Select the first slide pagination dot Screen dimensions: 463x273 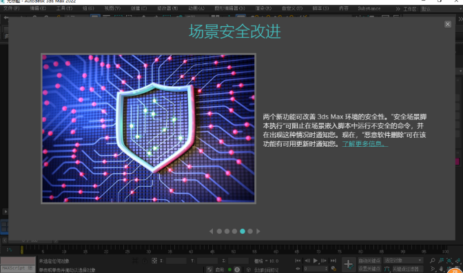point(219,231)
